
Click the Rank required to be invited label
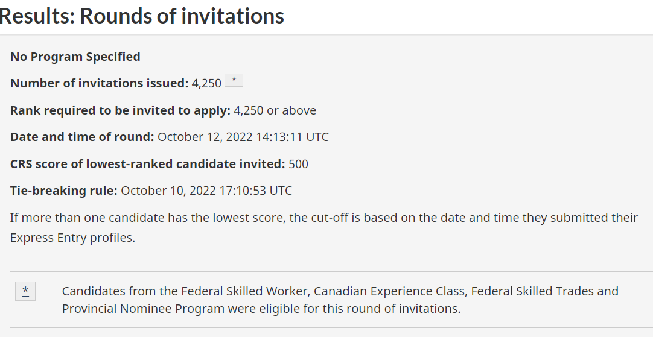coord(120,110)
